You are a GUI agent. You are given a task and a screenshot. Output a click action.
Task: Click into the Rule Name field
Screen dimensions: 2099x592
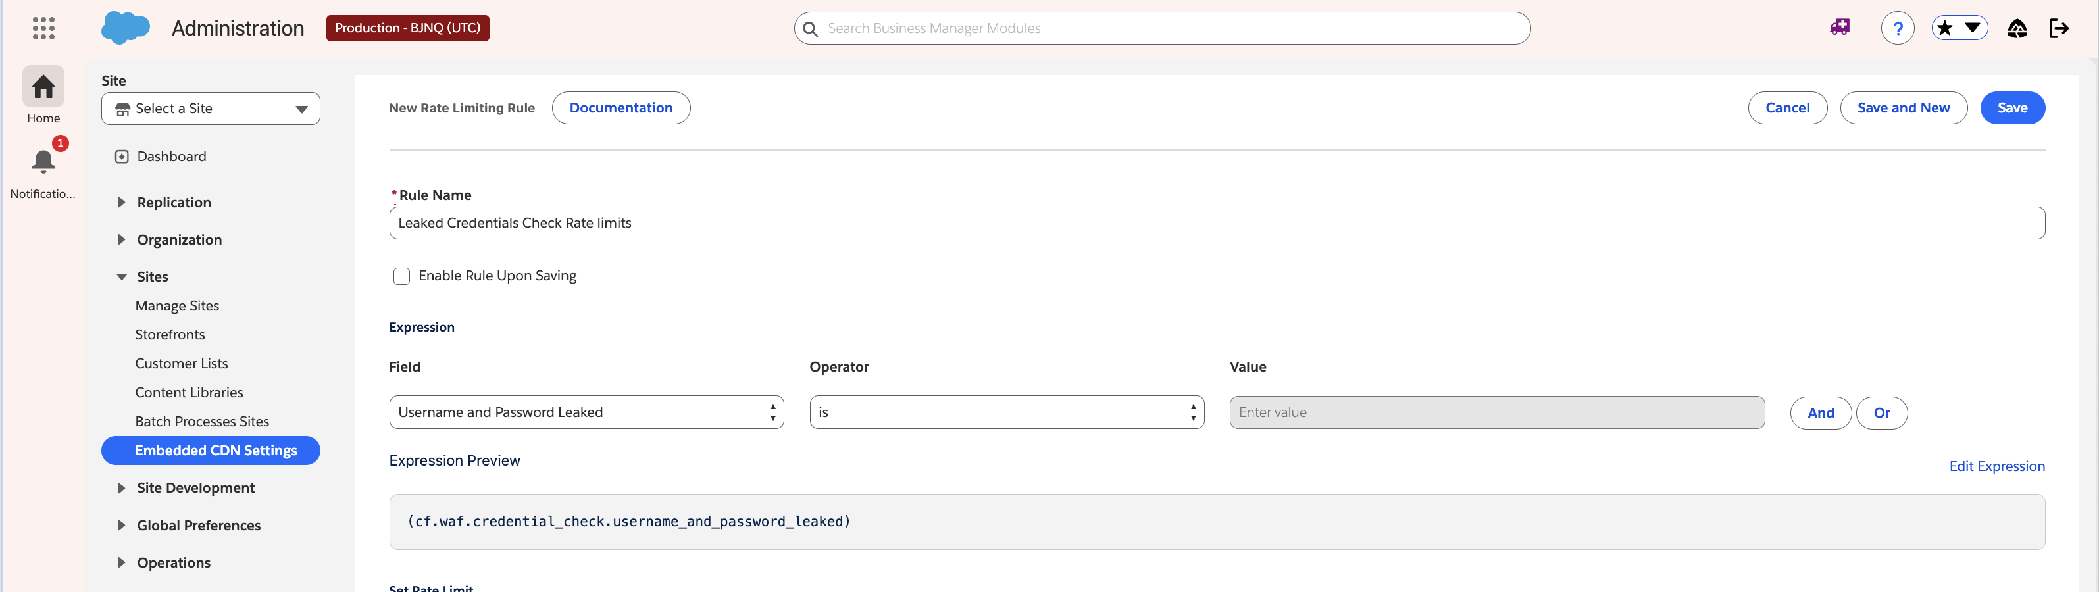point(1217,223)
